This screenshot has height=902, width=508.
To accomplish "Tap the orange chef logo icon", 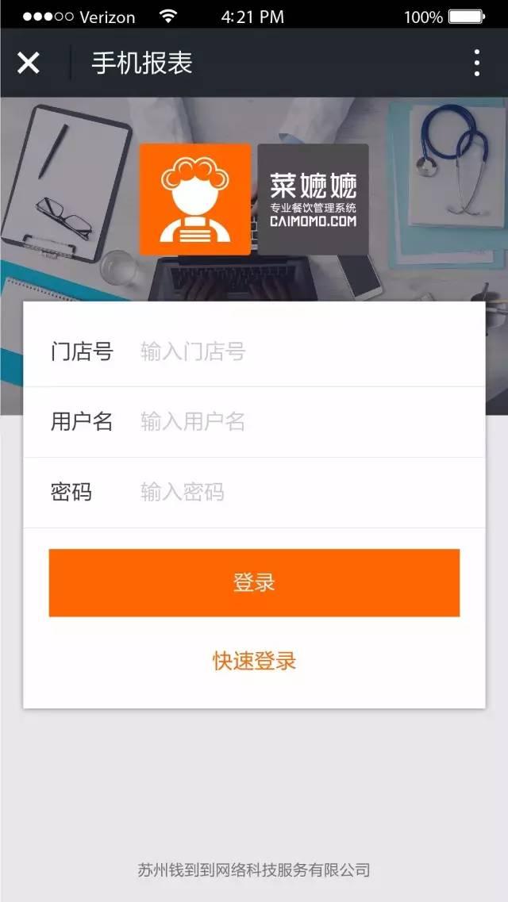I will pos(195,199).
